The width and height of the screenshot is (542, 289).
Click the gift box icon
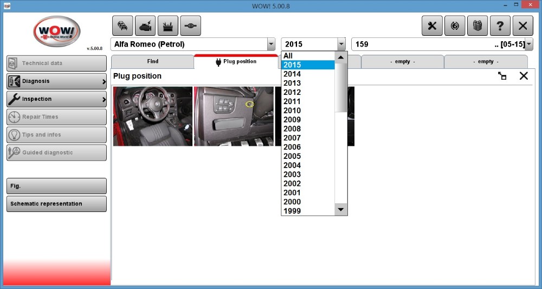478,25
